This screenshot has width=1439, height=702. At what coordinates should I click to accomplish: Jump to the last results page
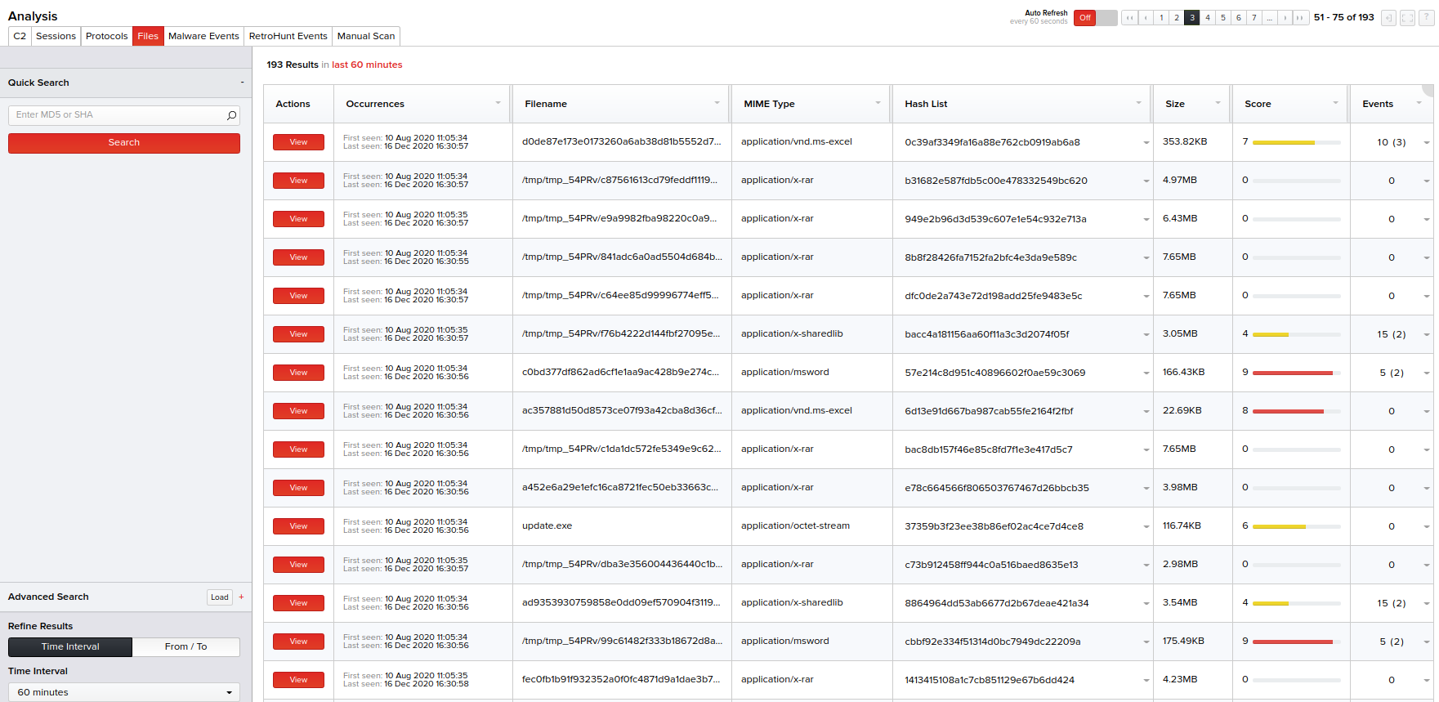tap(1300, 17)
